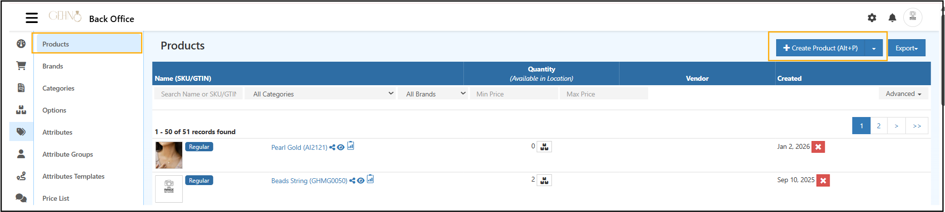
Task: Click the person sidebar icon
Action: 21,154
